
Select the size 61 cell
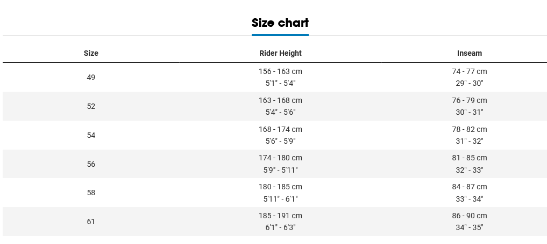click(x=91, y=222)
